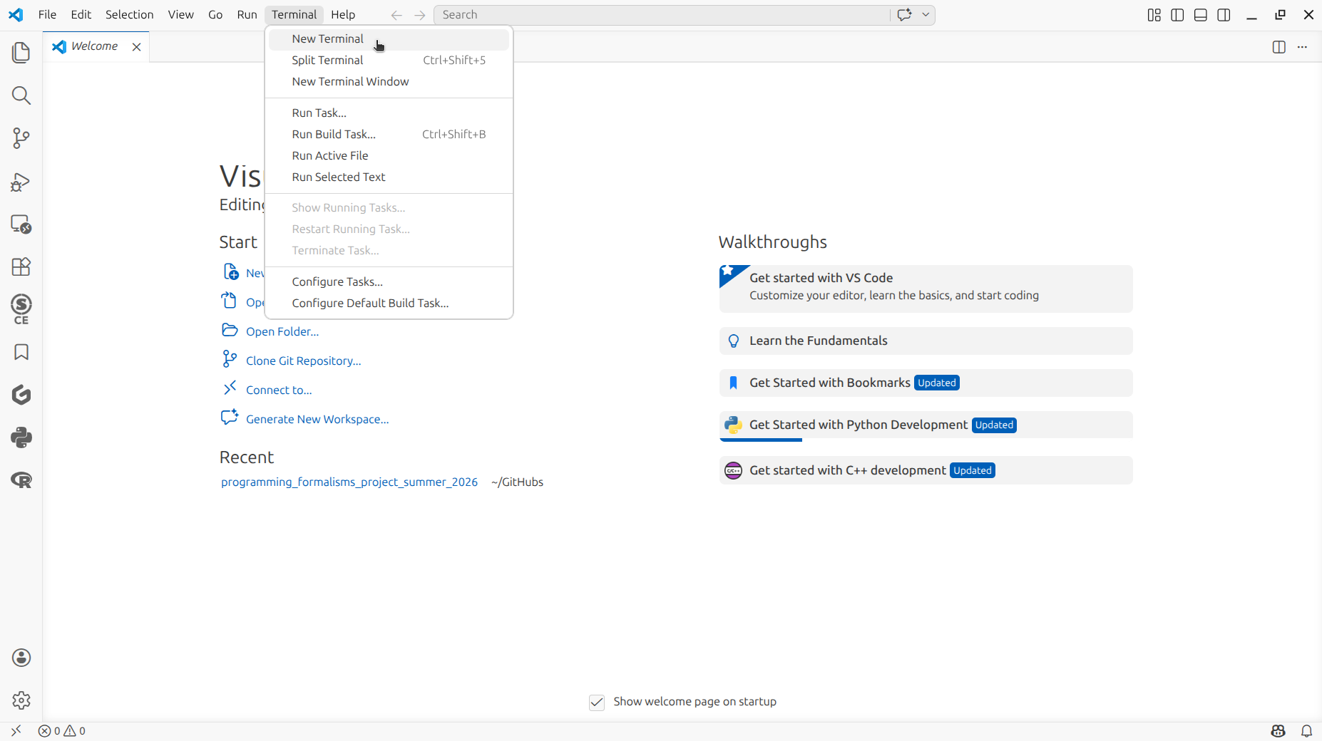Viewport: 1322px width, 741px height.
Task: Open Get started with VS Code walkthrough
Action: pos(926,289)
